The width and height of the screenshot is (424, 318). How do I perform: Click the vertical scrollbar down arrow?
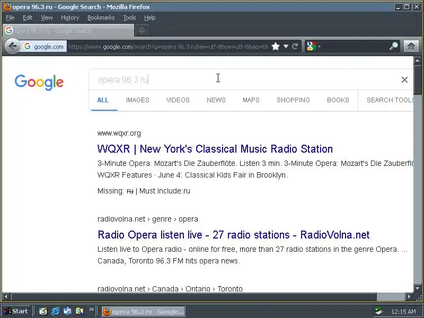(417, 288)
